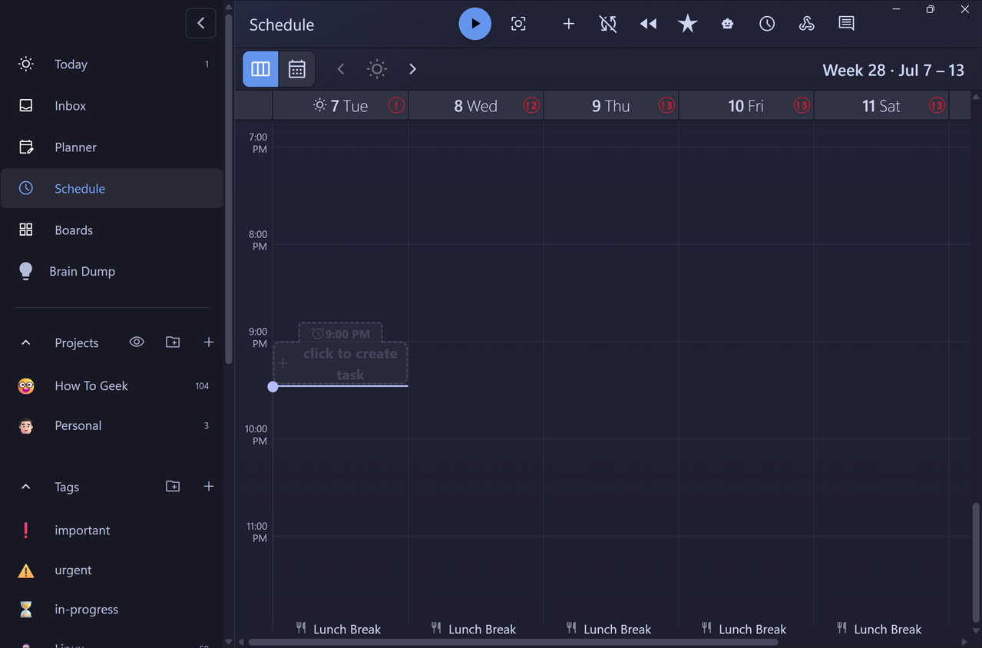
Task: Click Lunch Break under Saturday
Action: pos(879,629)
